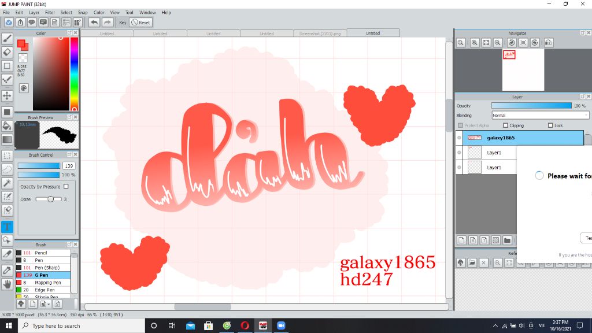Zoom out using the Navigator magnifier minus icon

click(498, 43)
